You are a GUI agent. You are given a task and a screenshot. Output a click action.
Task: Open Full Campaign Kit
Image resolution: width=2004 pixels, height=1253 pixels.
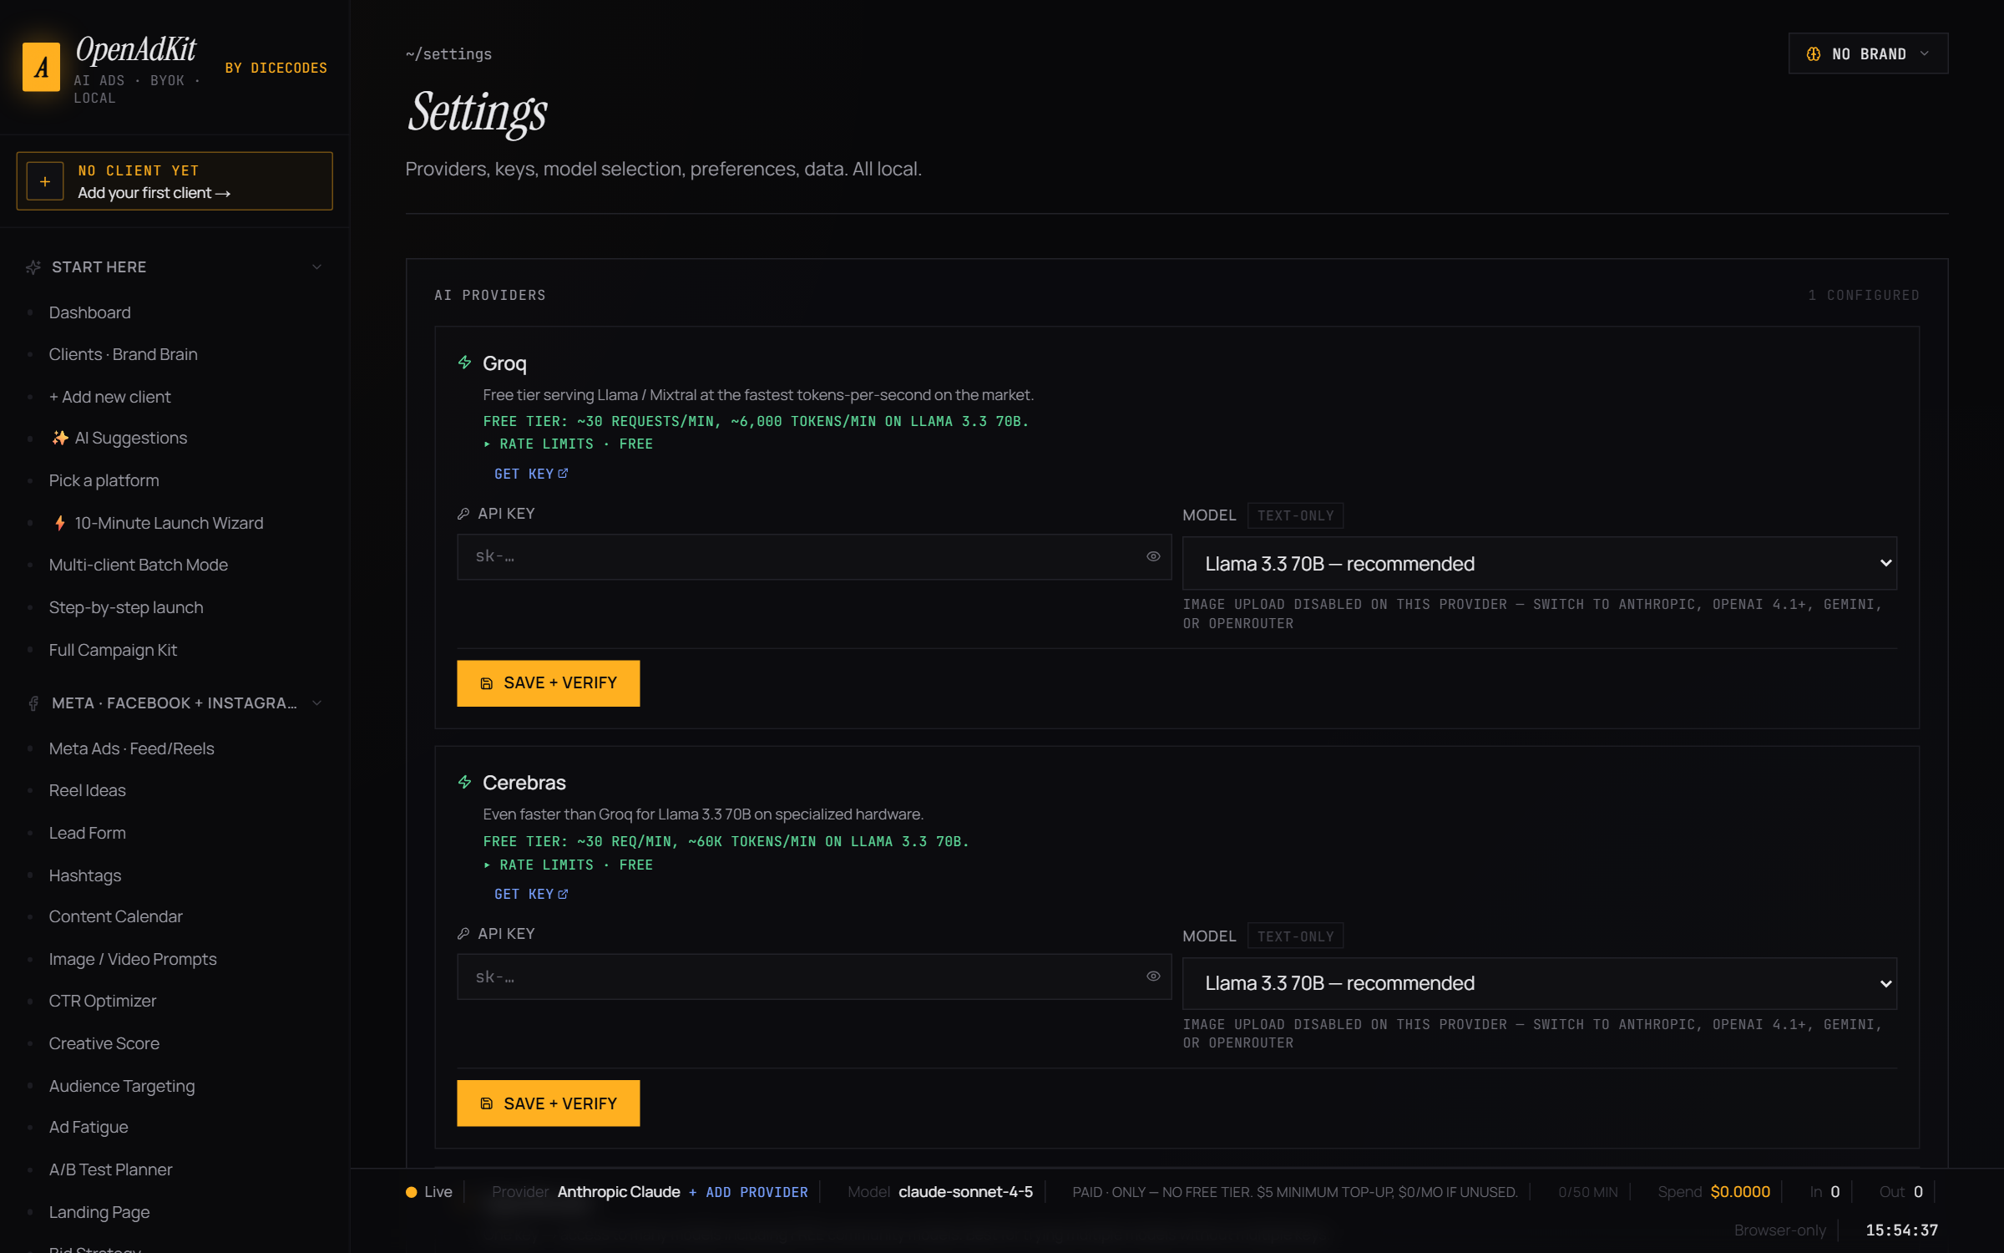(113, 650)
